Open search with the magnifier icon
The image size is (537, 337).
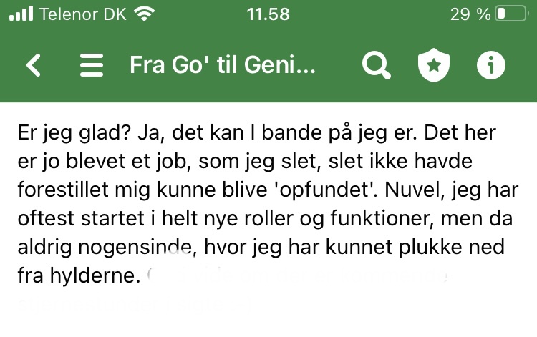pos(376,66)
